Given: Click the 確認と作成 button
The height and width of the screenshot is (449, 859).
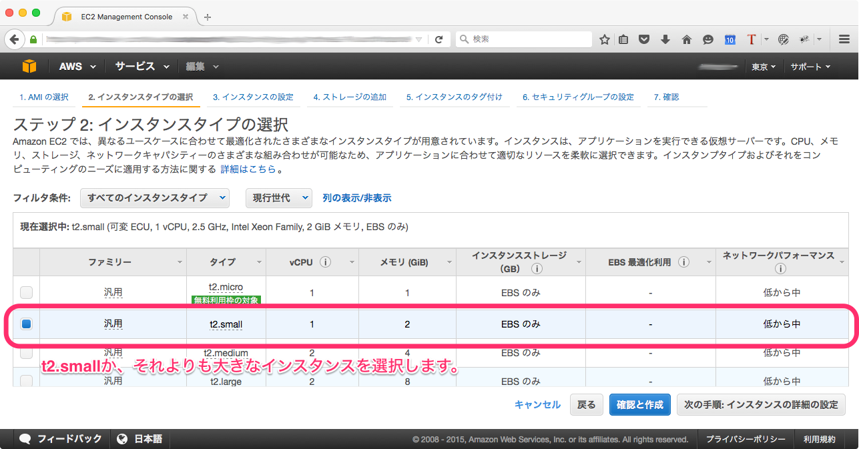Looking at the screenshot, I should 640,404.
